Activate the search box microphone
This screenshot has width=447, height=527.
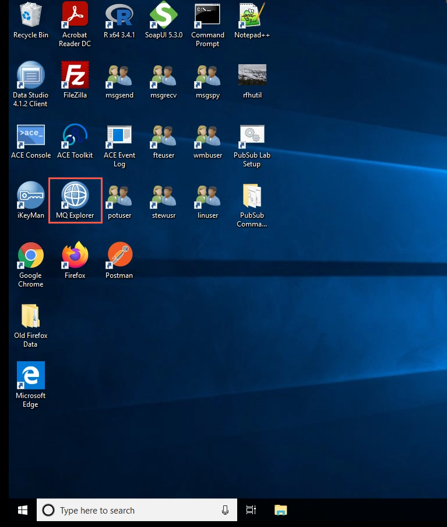(225, 510)
